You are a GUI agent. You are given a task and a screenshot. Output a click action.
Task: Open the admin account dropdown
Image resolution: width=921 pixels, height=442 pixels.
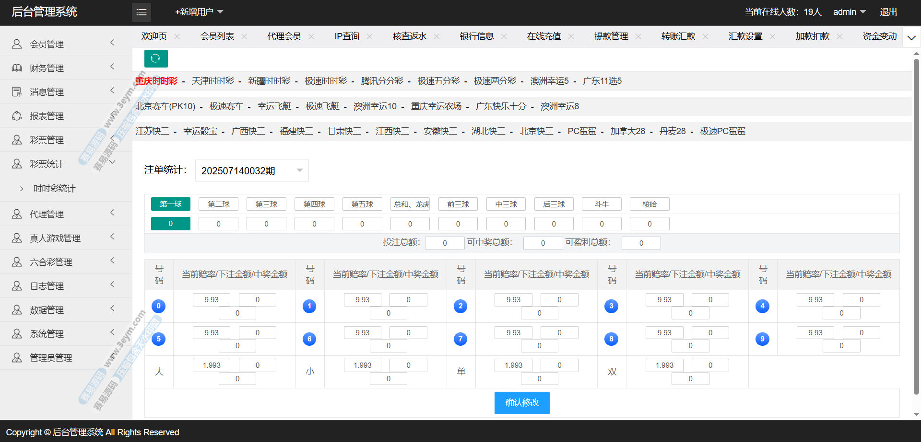pyautogui.click(x=849, y=12)
